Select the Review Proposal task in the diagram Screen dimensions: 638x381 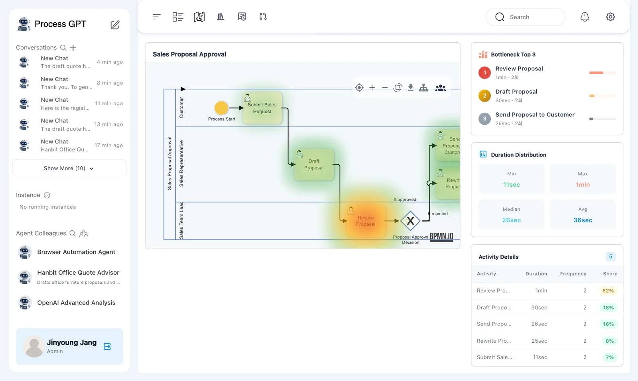tap(366, 221)
